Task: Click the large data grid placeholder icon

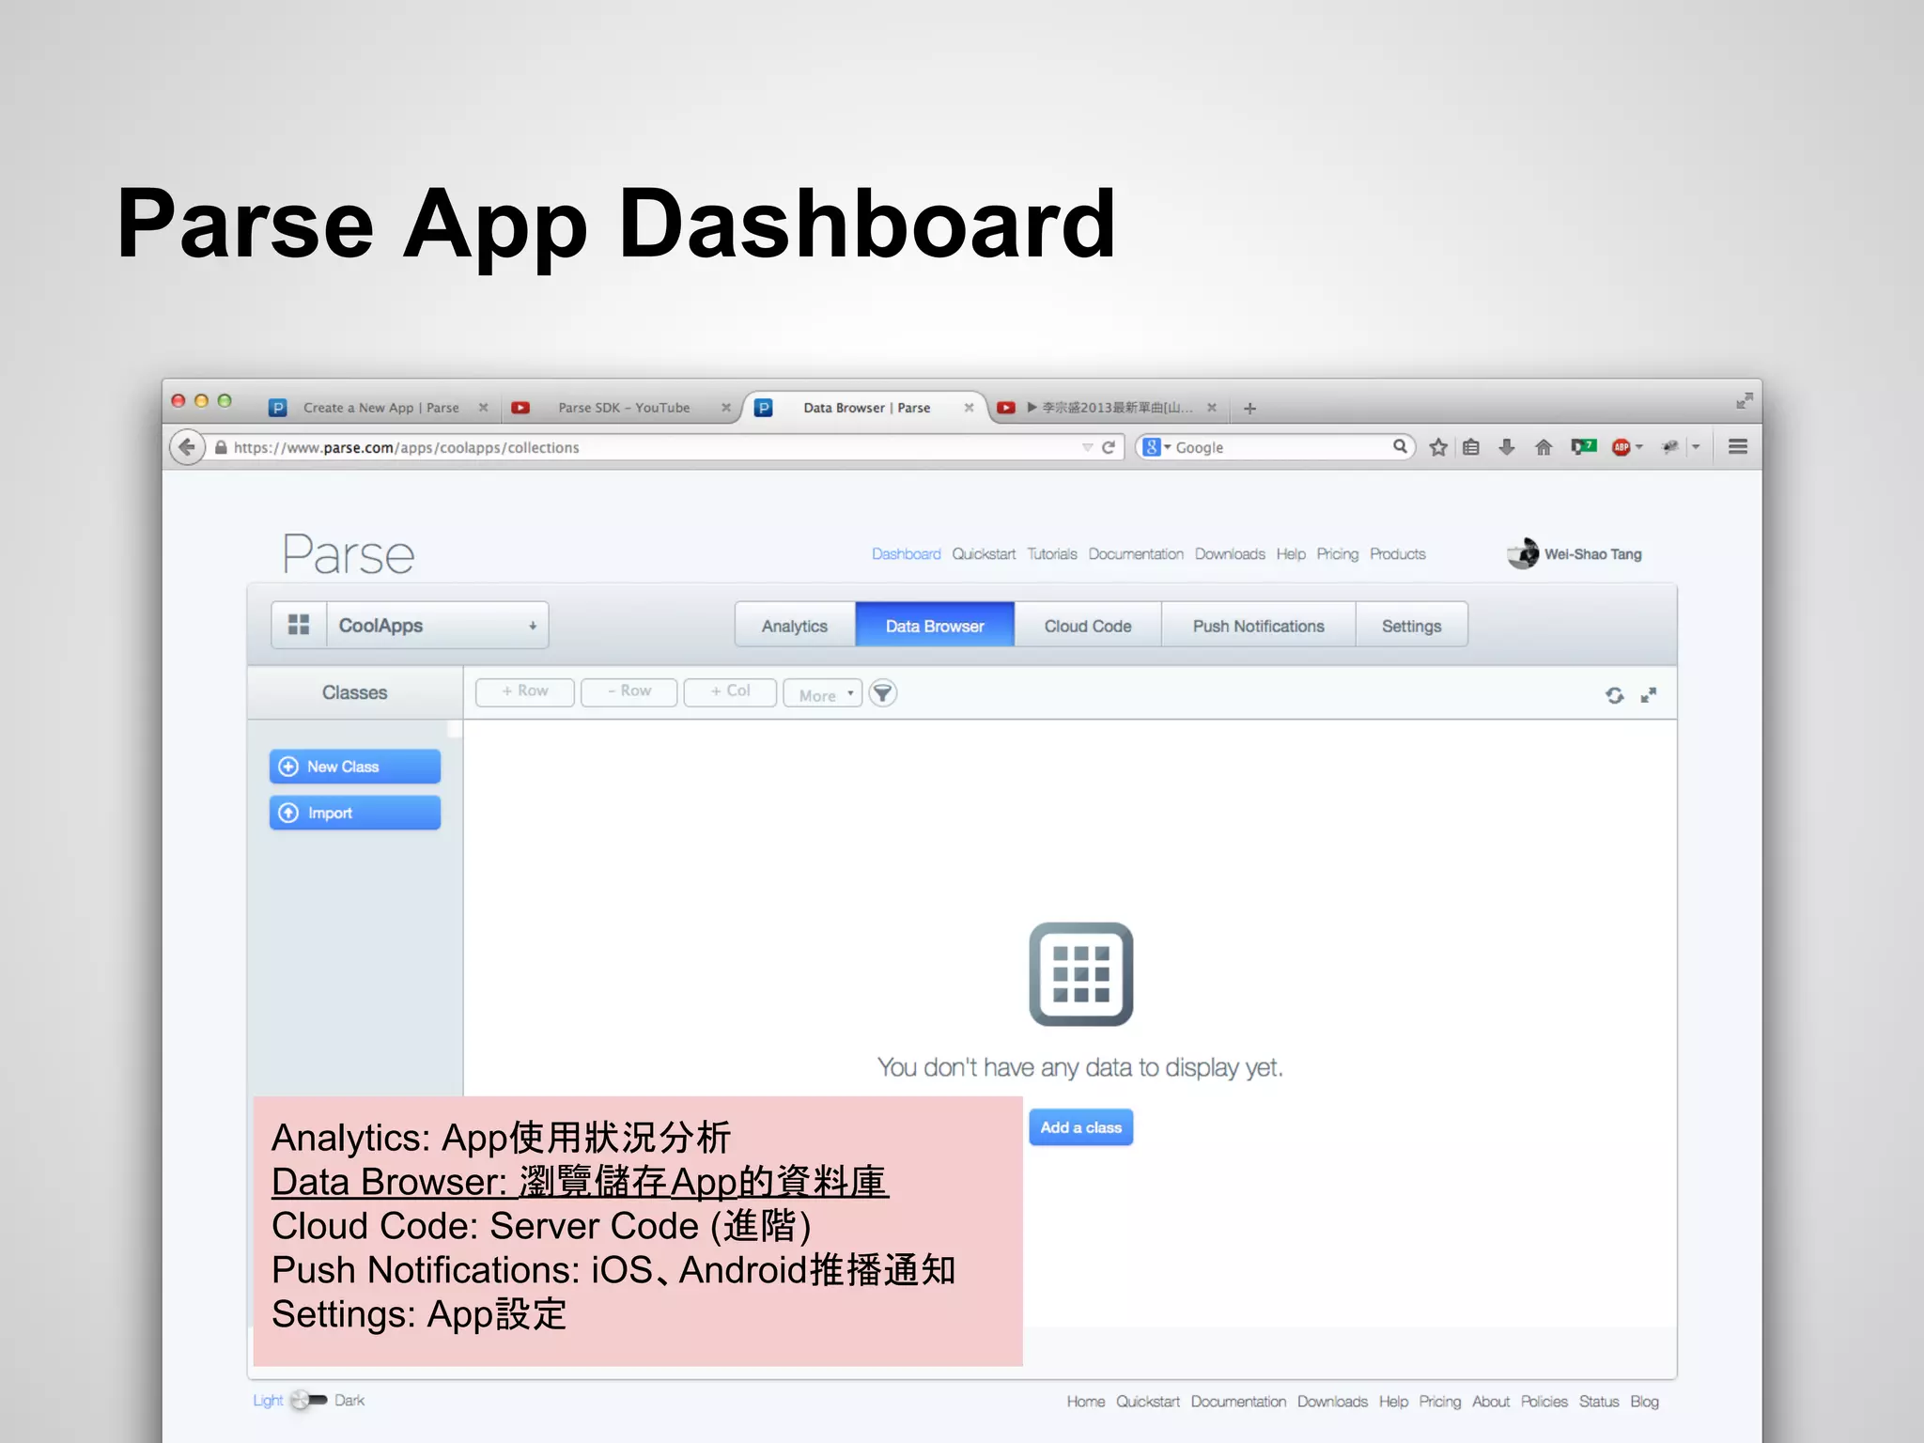Action: click(x=1080, y=974)
